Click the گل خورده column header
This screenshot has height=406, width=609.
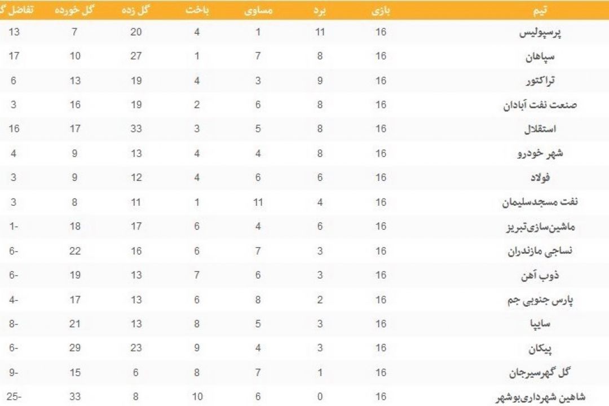click(74, 11)
